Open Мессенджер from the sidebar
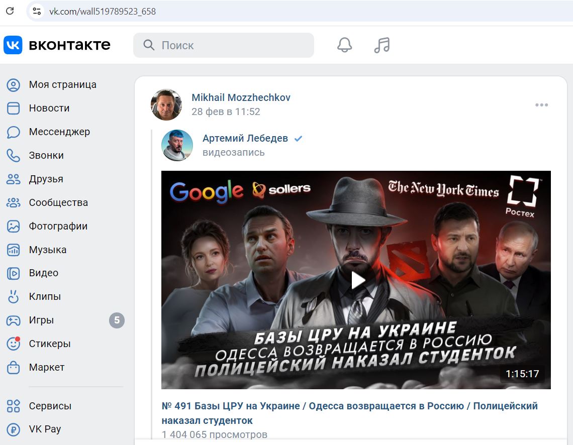Viewport: 573px width, 445px height. [x=60, y=132]
